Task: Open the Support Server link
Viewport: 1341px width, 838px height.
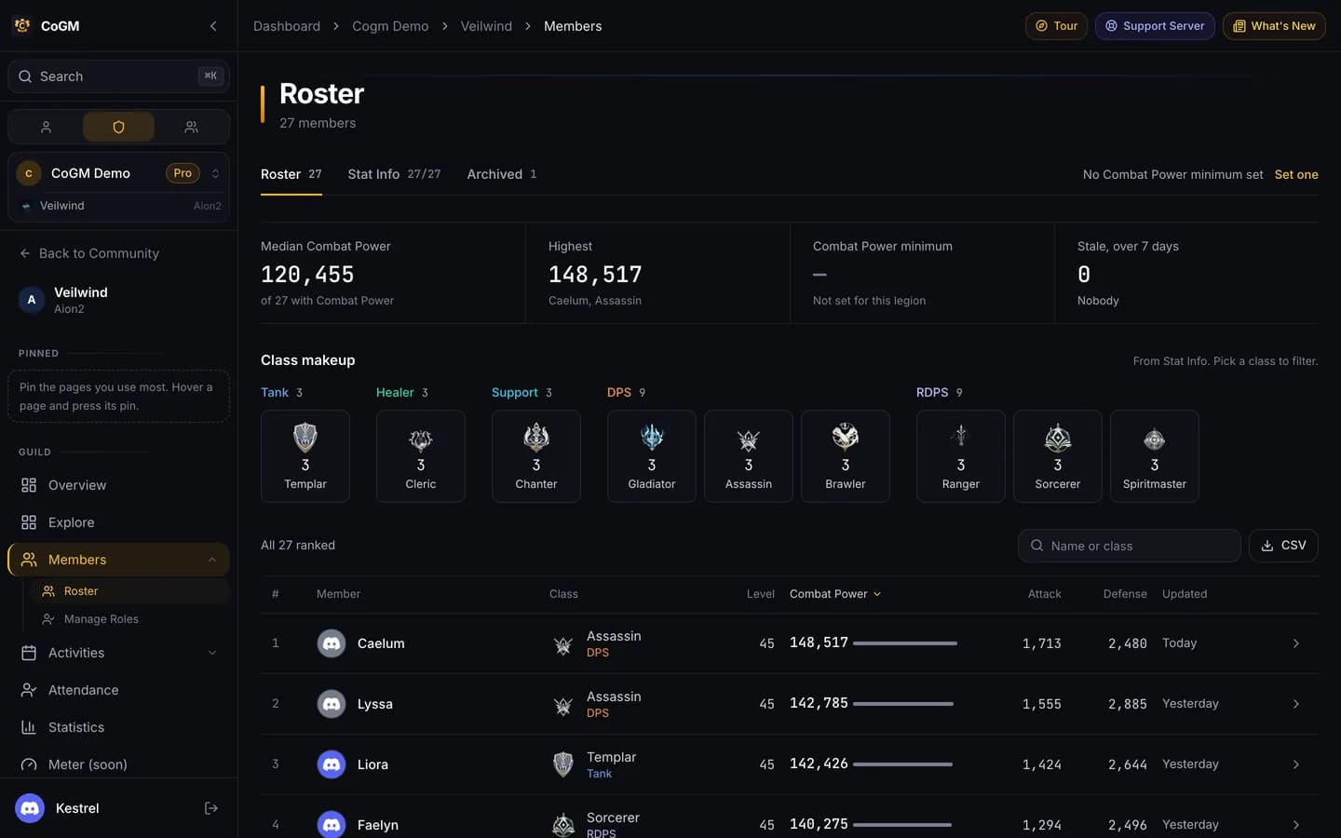Action: tap(1155, 26)
